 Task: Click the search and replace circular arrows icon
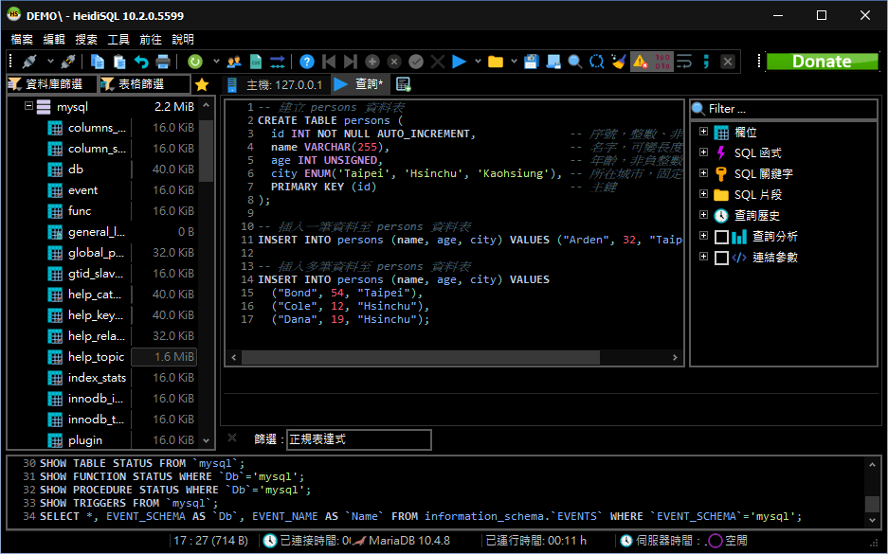click(x=596, y=62)
